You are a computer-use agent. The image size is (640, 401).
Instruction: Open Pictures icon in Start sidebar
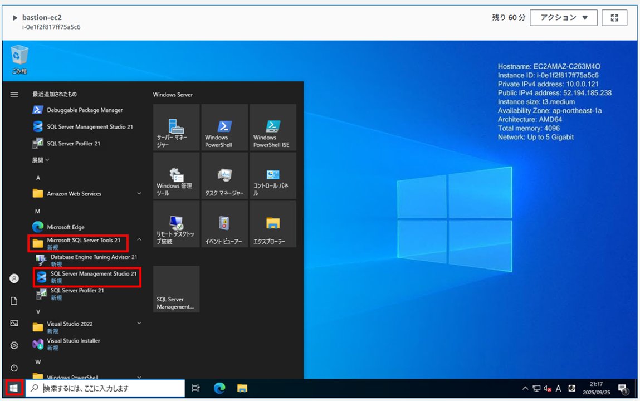click(x=14, y=323)
